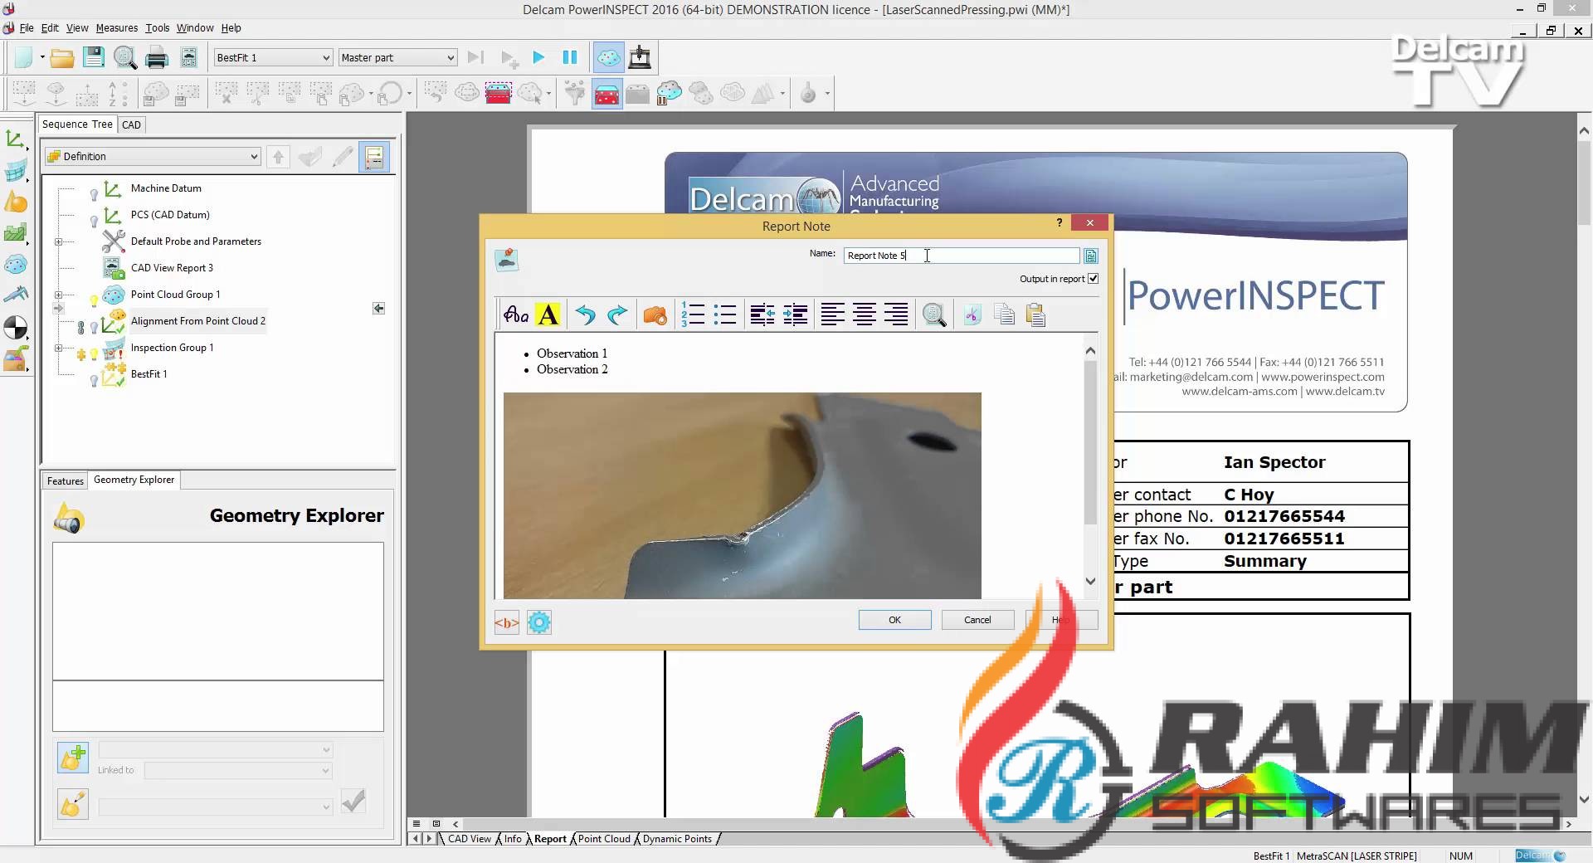Open the note settings gear
Image resolution: width=1593 pixels, height=863 pixels.
point(539,622)
